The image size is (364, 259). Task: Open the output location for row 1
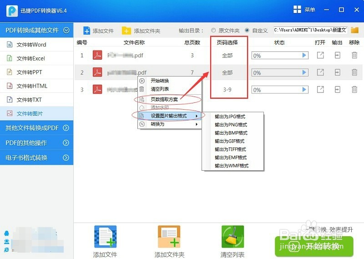pyautogui.click(x=337, y=55)
